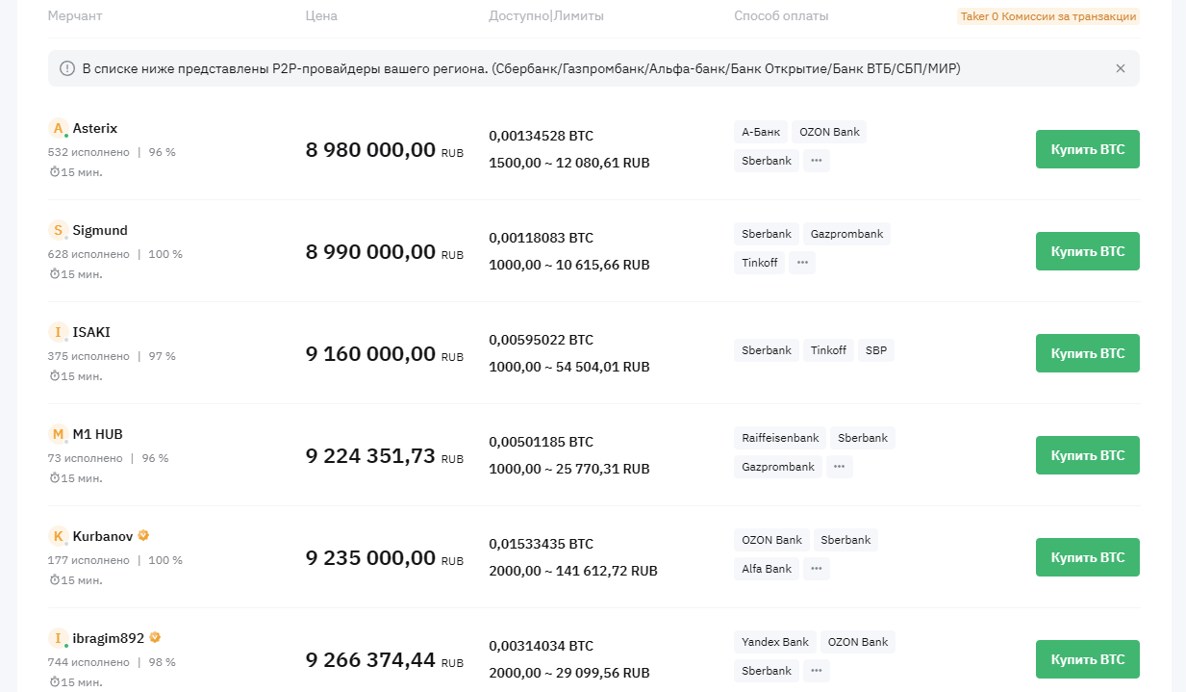Show additional payment methods for Kurbanov
The width and height of the screenshot is (1186, 692).
tap(817, 569)
